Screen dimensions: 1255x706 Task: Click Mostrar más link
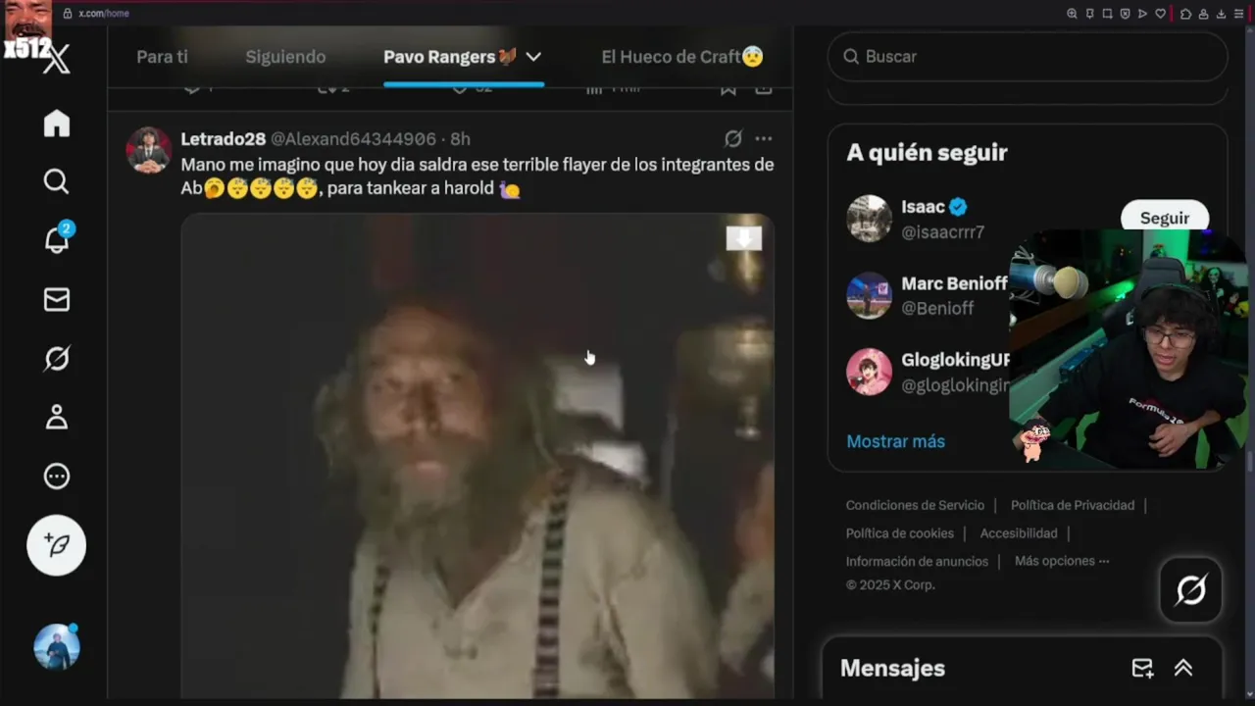pyautogui.click(x=895, y=441)
